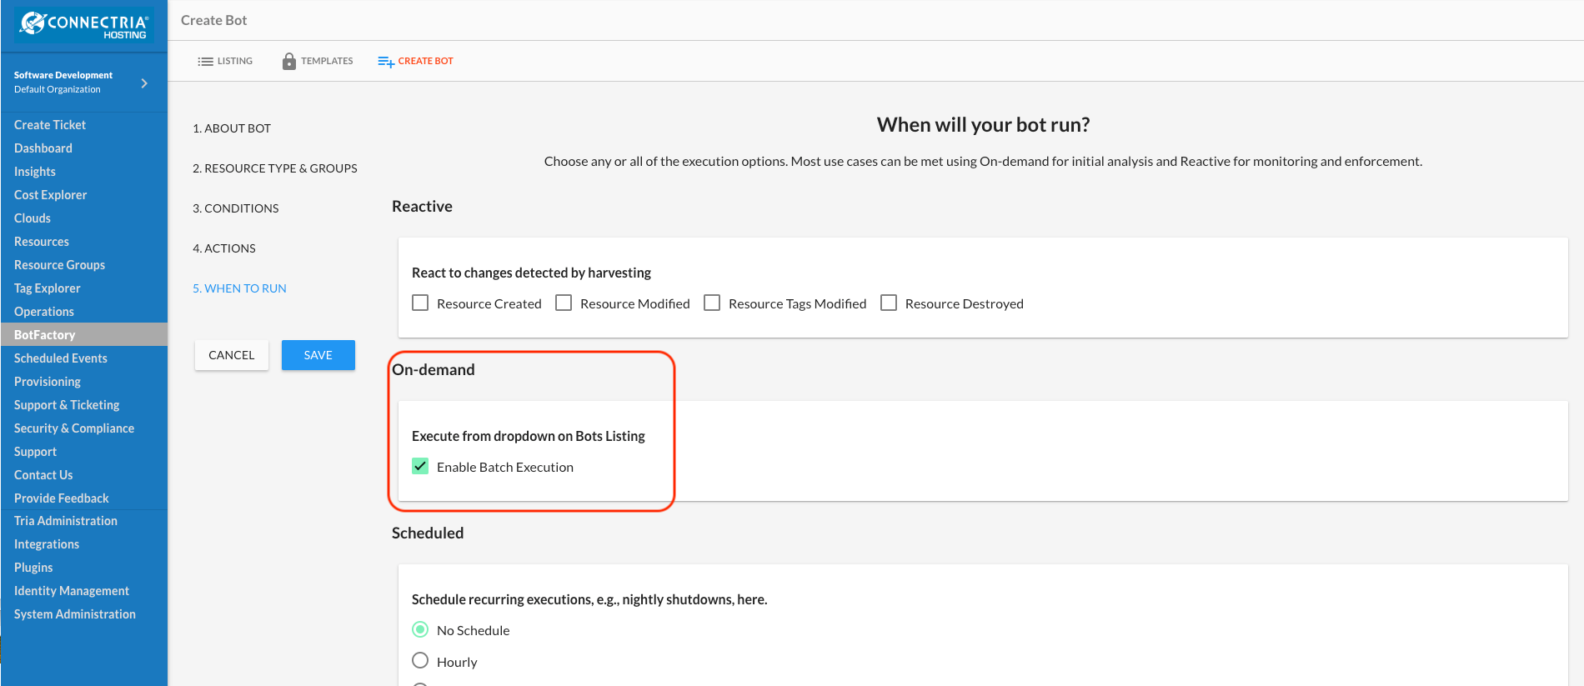
Task: Click the Templates lock icon
Action: point(289,61)
